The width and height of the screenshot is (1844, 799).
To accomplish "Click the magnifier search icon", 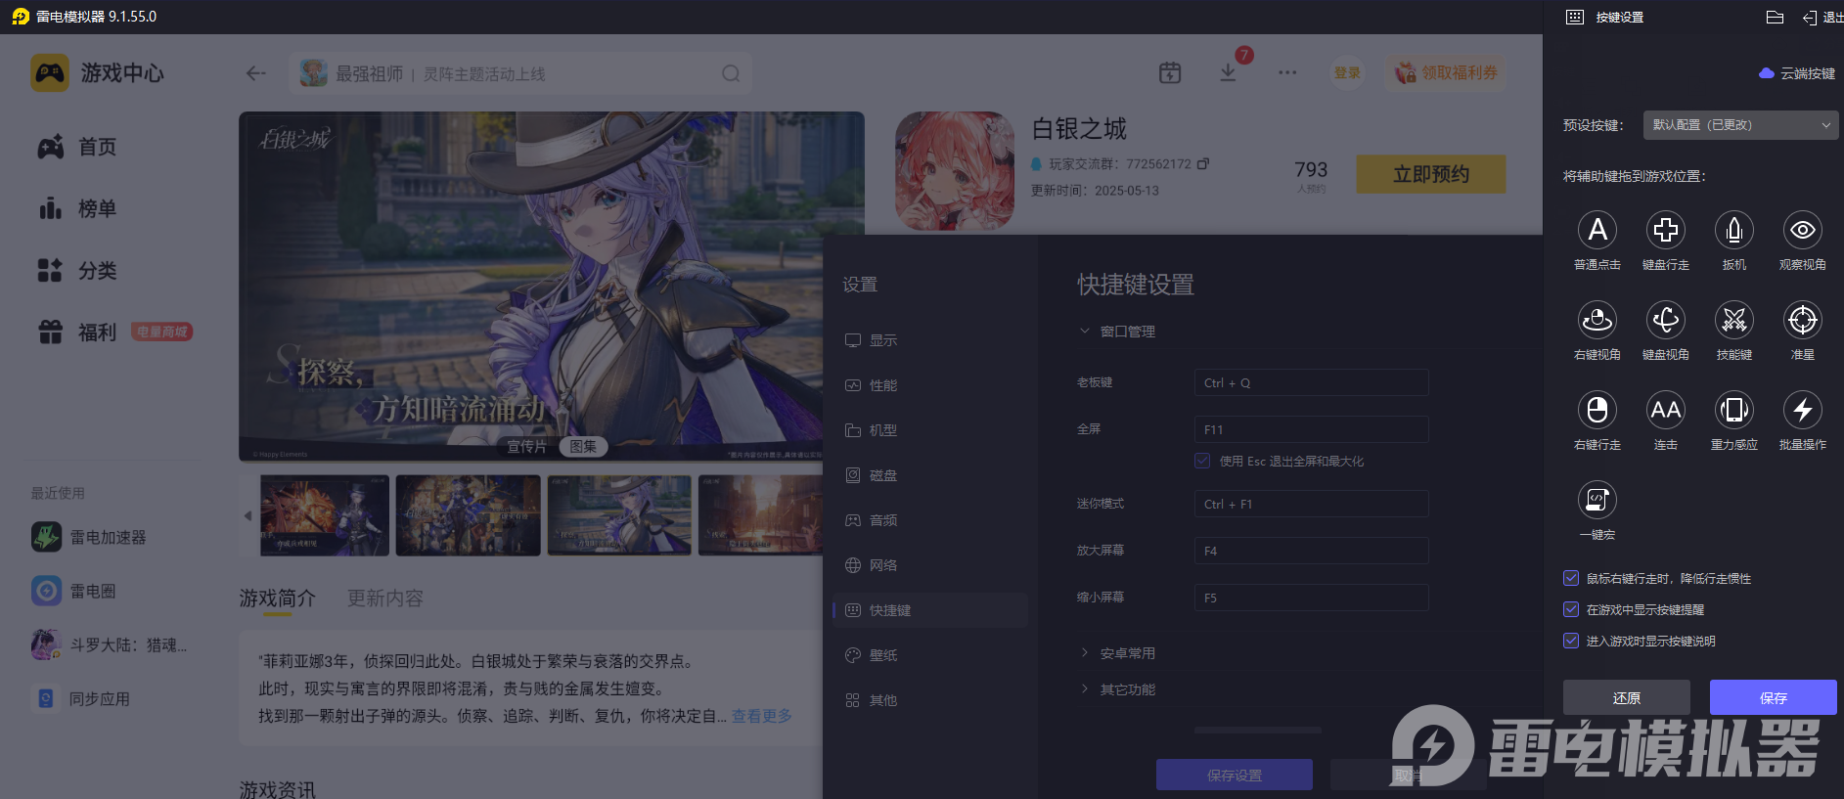I will [731, 73].
